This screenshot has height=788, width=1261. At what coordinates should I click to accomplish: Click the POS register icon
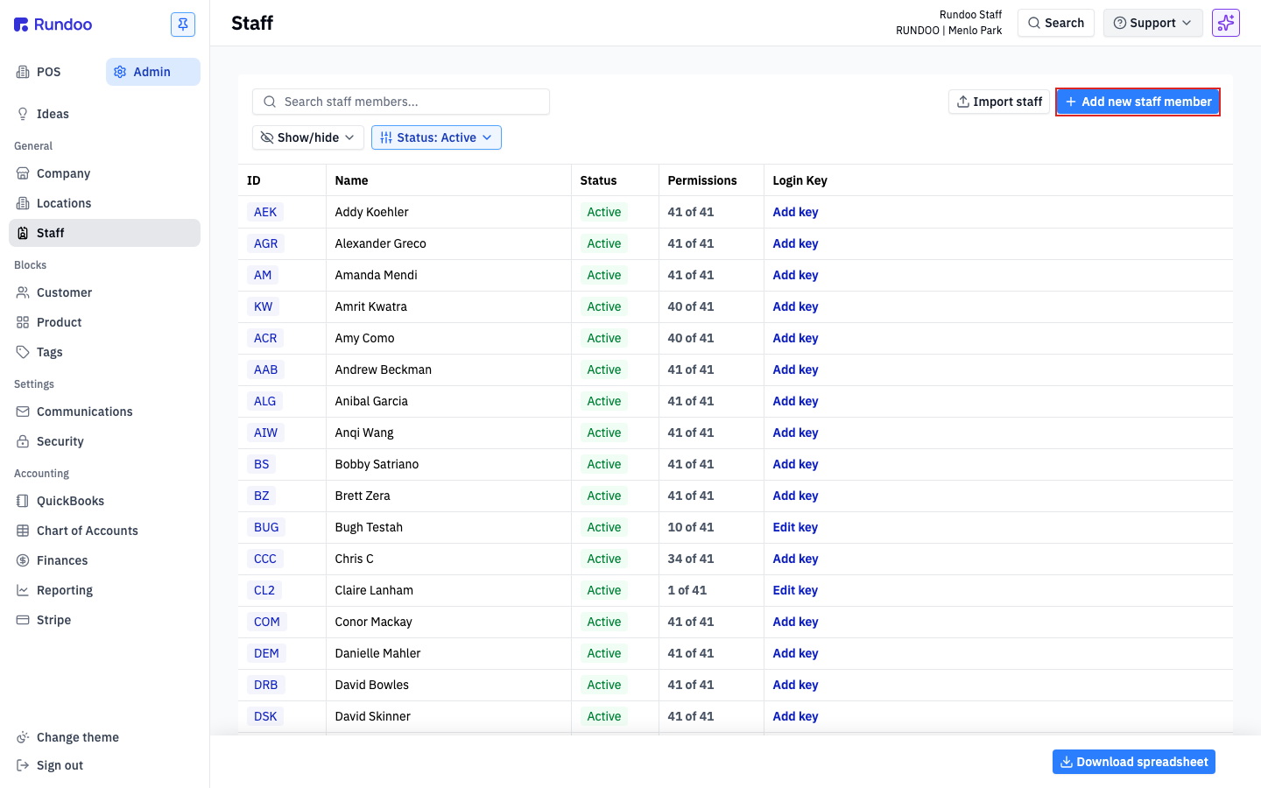[23, 72]
